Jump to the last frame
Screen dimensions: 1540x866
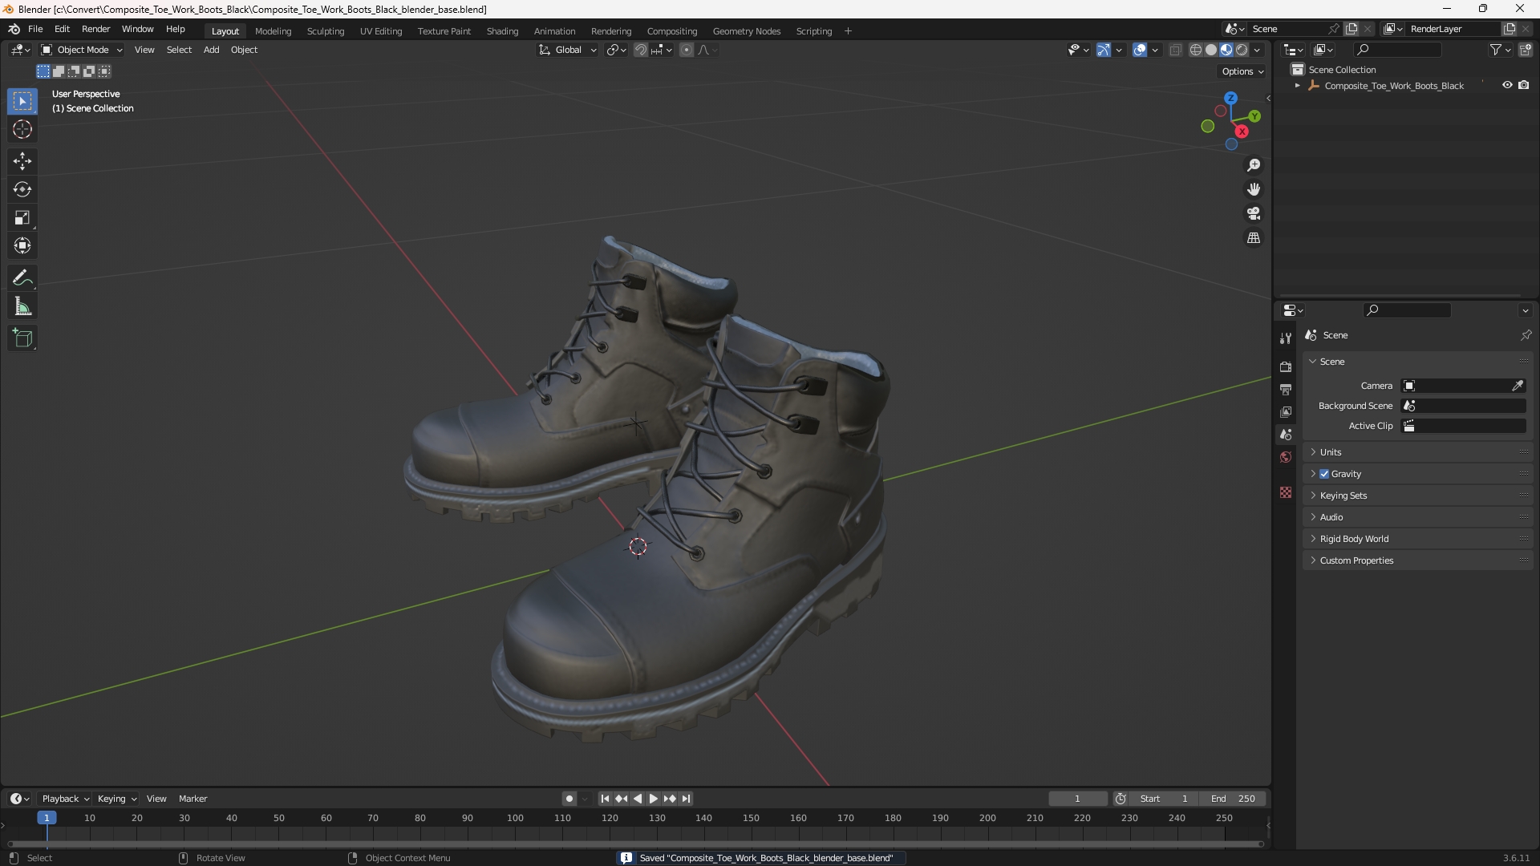[x=686, y=799]
